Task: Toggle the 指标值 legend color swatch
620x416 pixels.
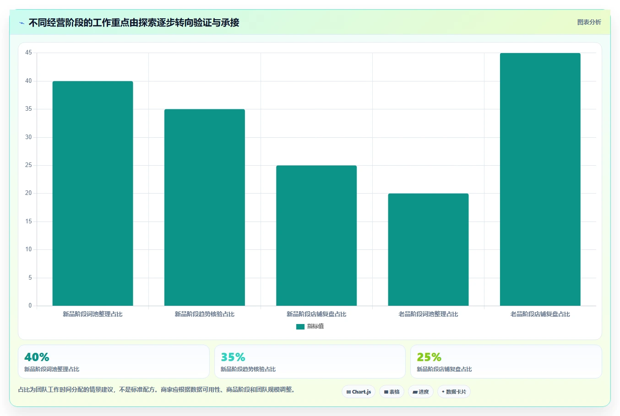Action: [x=300, y=326]
